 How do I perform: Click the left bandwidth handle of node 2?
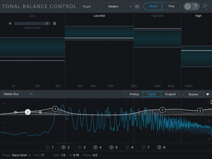point(15,112)
